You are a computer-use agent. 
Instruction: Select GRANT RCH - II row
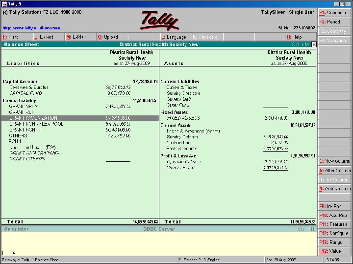point(25,130)
